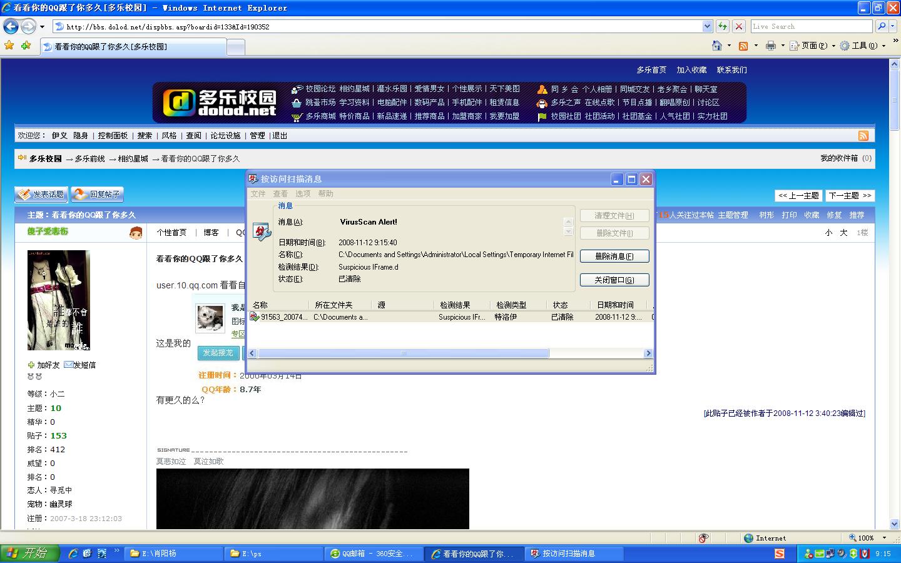This screenshot has width=901, height=563.
Task: Click the Home page house icon
Action: click(717, 46)
